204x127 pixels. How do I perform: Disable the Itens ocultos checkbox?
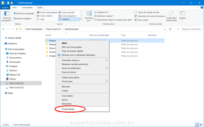[x=136, y=20]
